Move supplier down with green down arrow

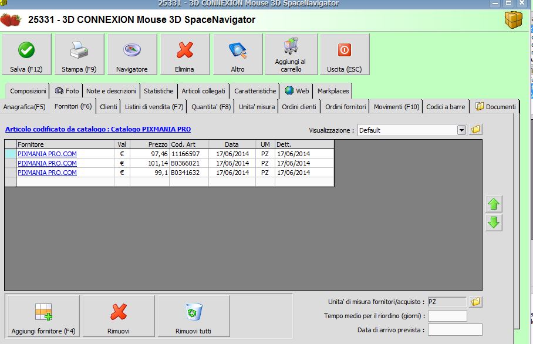point(494,222)
